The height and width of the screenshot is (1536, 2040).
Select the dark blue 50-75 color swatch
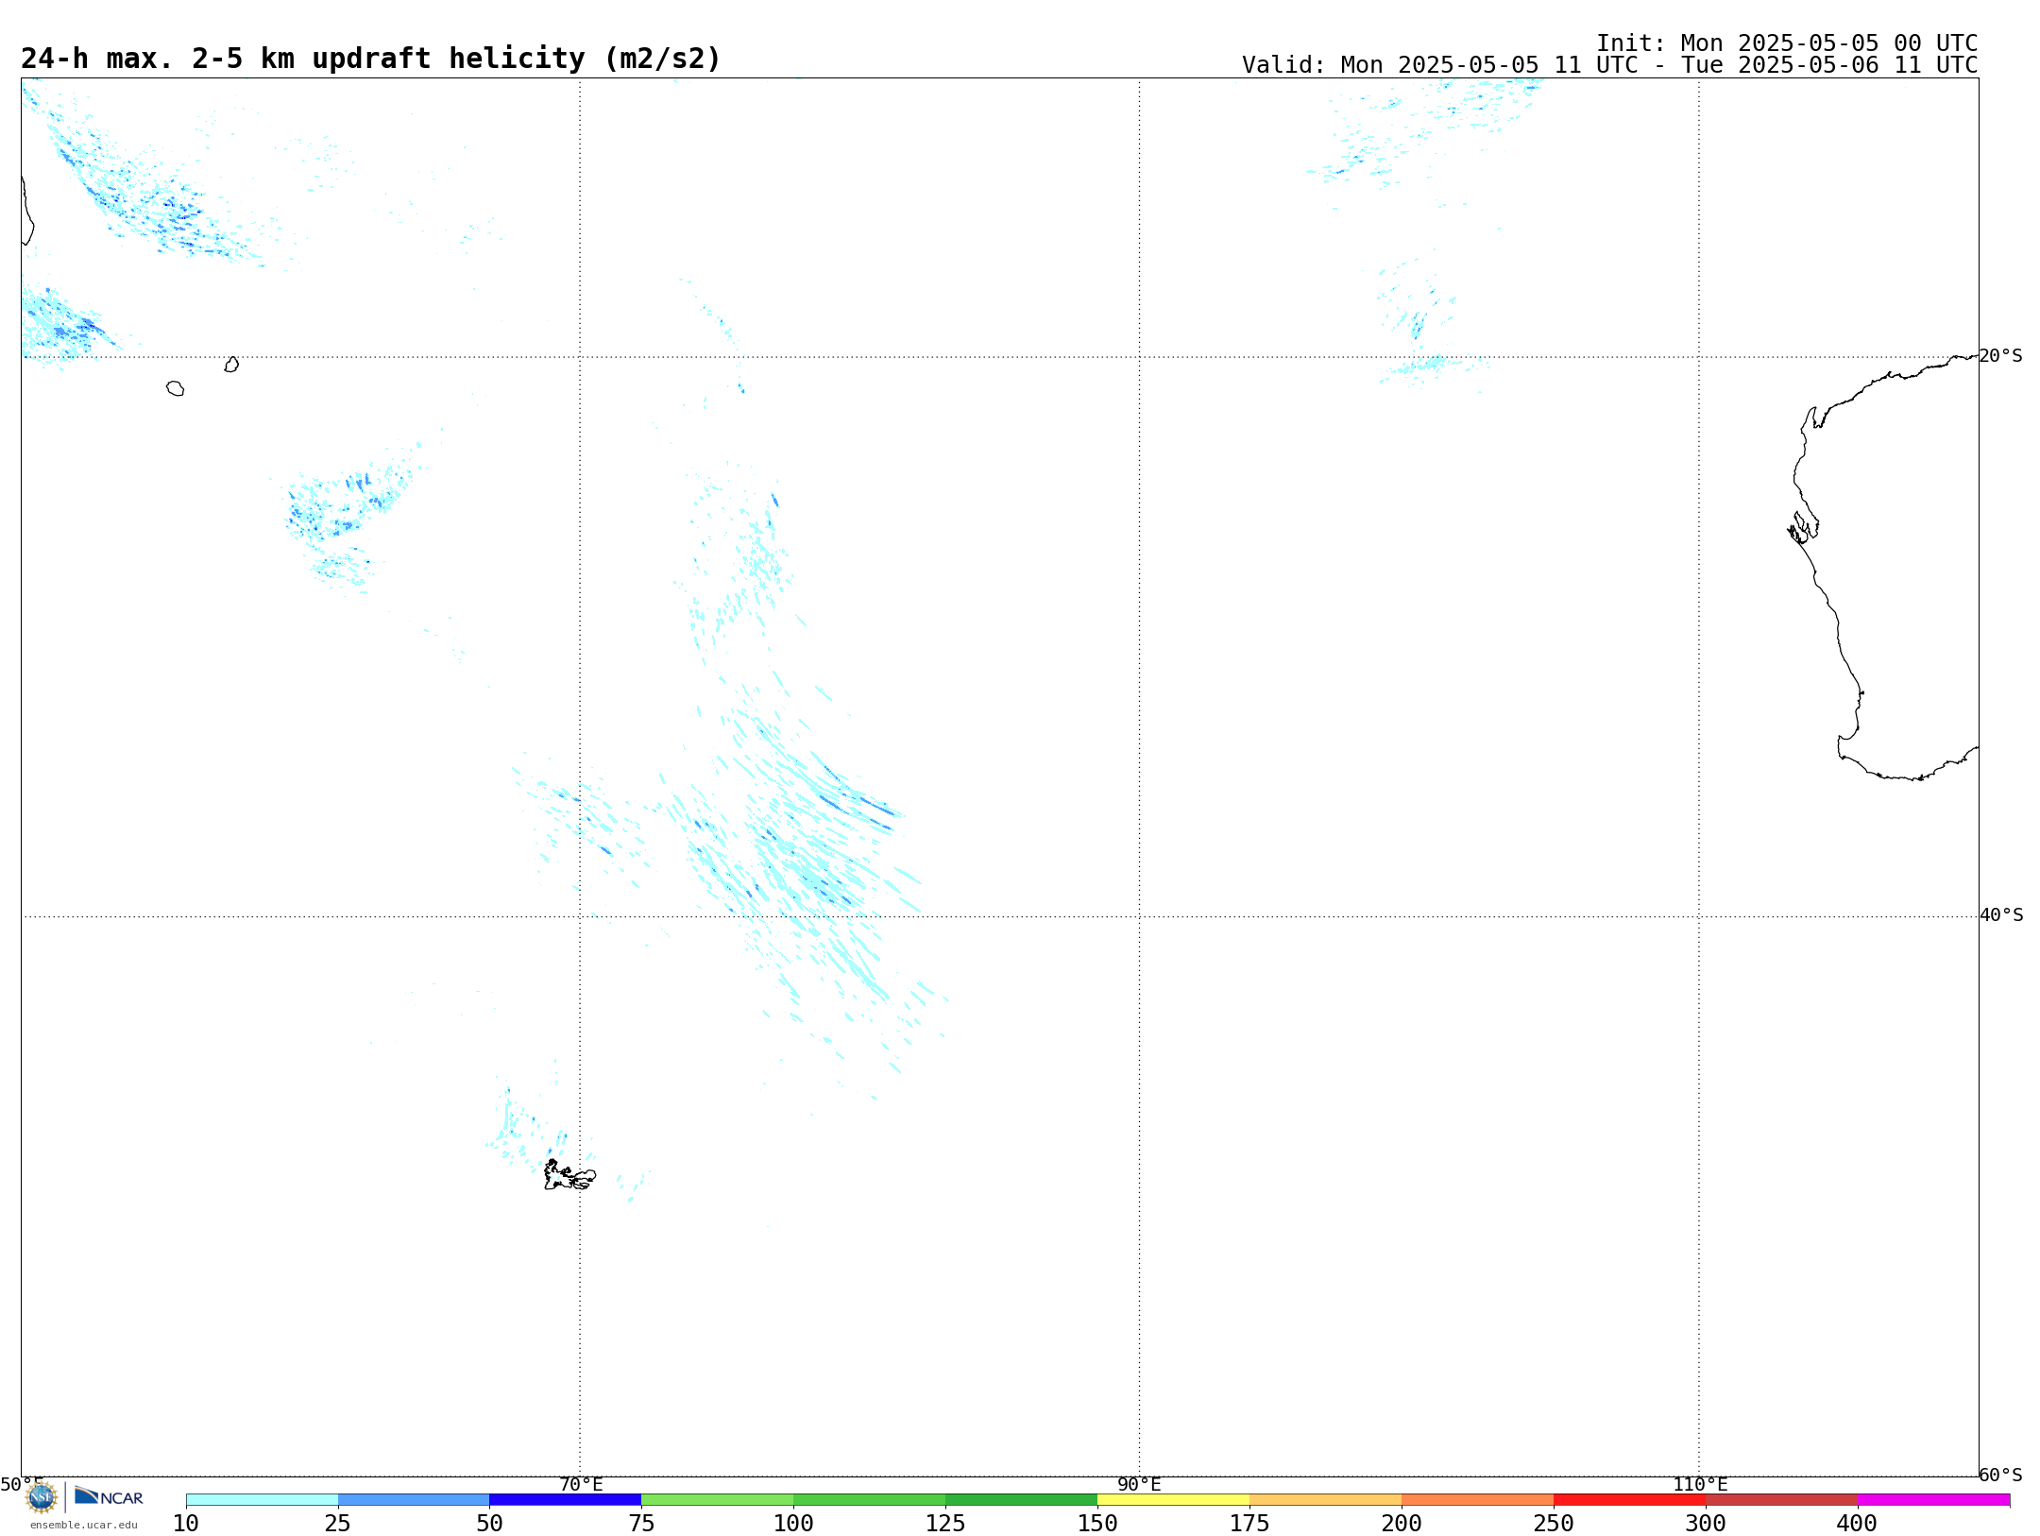(566, 1499)
